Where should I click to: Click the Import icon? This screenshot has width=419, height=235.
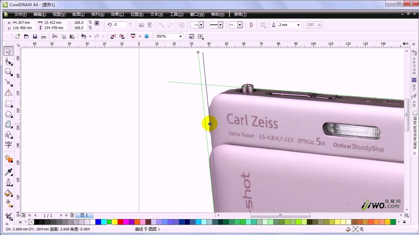click(x=113, y=36)
